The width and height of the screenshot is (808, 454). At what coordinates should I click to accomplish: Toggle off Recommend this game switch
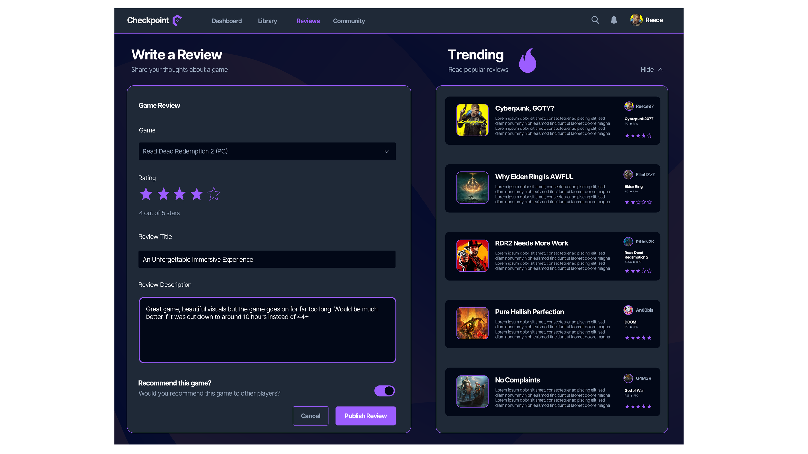(x=384, y=391)
